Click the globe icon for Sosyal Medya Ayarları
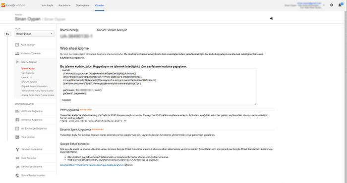This screenshot has height=183, width=347. 17,176
